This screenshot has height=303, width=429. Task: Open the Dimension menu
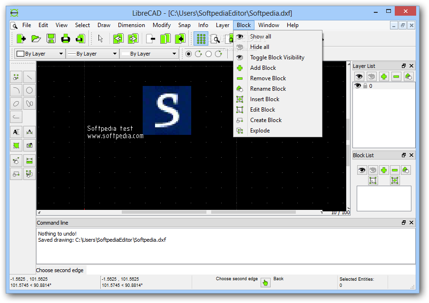131,25
